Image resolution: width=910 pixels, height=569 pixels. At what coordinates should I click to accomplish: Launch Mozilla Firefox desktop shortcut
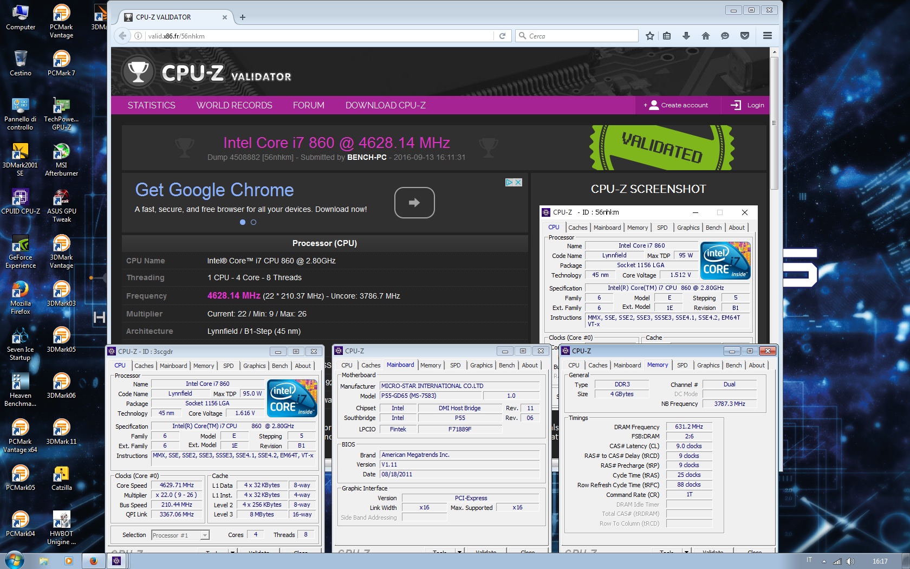[21, 298]
